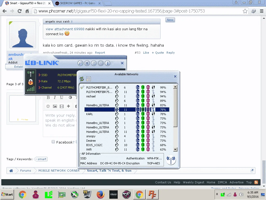Screen dimensions: 266x200
Task: Toggle underline in reply editor
Action: pos(61,97)
